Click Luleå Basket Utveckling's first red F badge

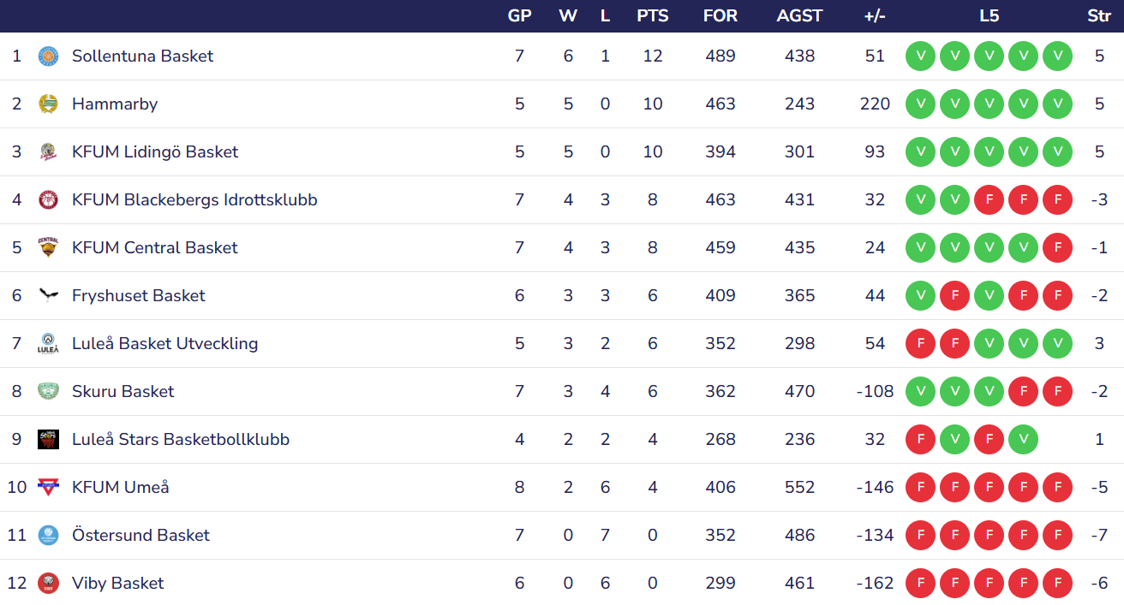(x=920, y=344)
